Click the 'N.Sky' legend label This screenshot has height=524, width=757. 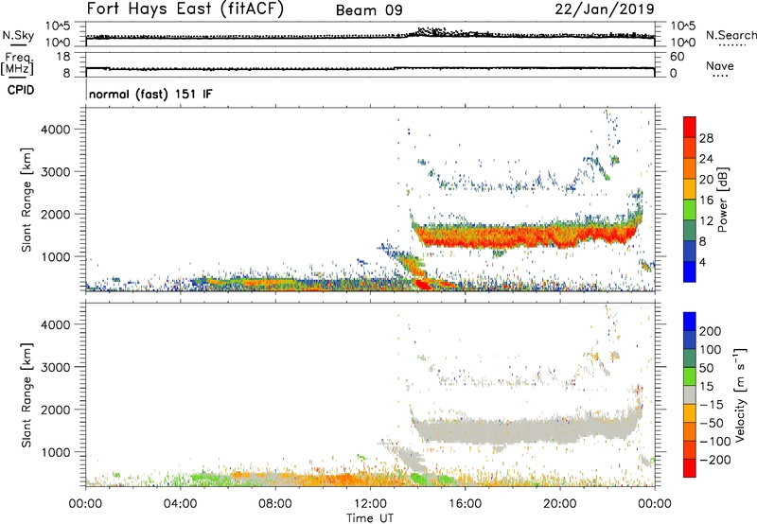click(x=18, y=35)
